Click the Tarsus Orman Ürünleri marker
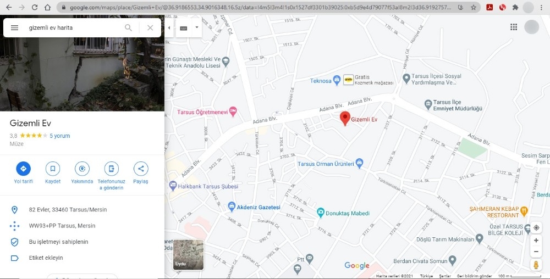 pyautogui.click(x=359, y=163)
